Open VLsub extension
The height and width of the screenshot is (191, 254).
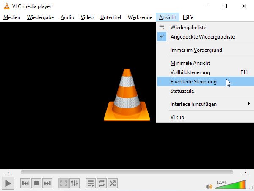click(x=205, y=117)
